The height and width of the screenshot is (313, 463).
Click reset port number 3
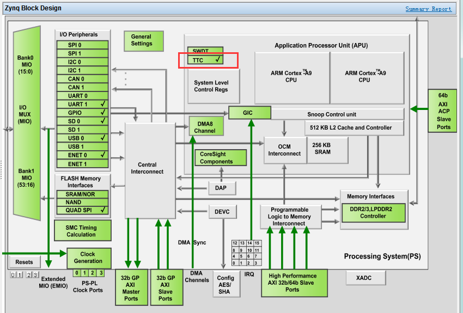(x=35, y=275)
